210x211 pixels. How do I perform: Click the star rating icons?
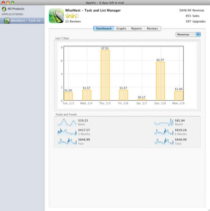tap(72, 16)
